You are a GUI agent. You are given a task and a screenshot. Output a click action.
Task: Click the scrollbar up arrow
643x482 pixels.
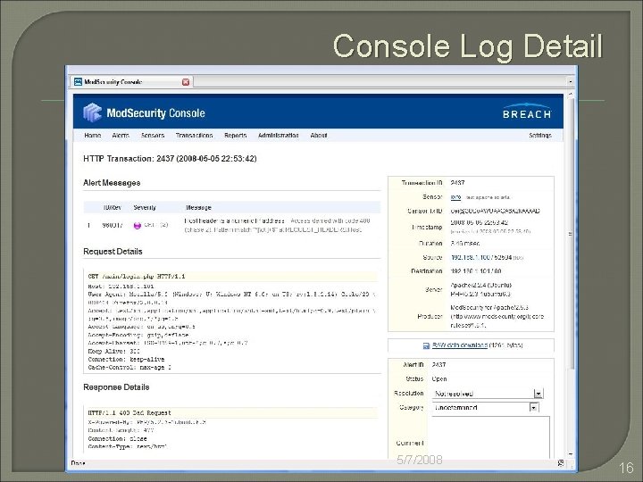point(571,95)
